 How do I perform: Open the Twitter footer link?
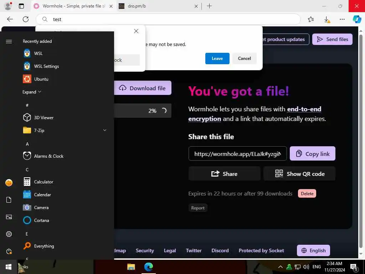(194, 250)
